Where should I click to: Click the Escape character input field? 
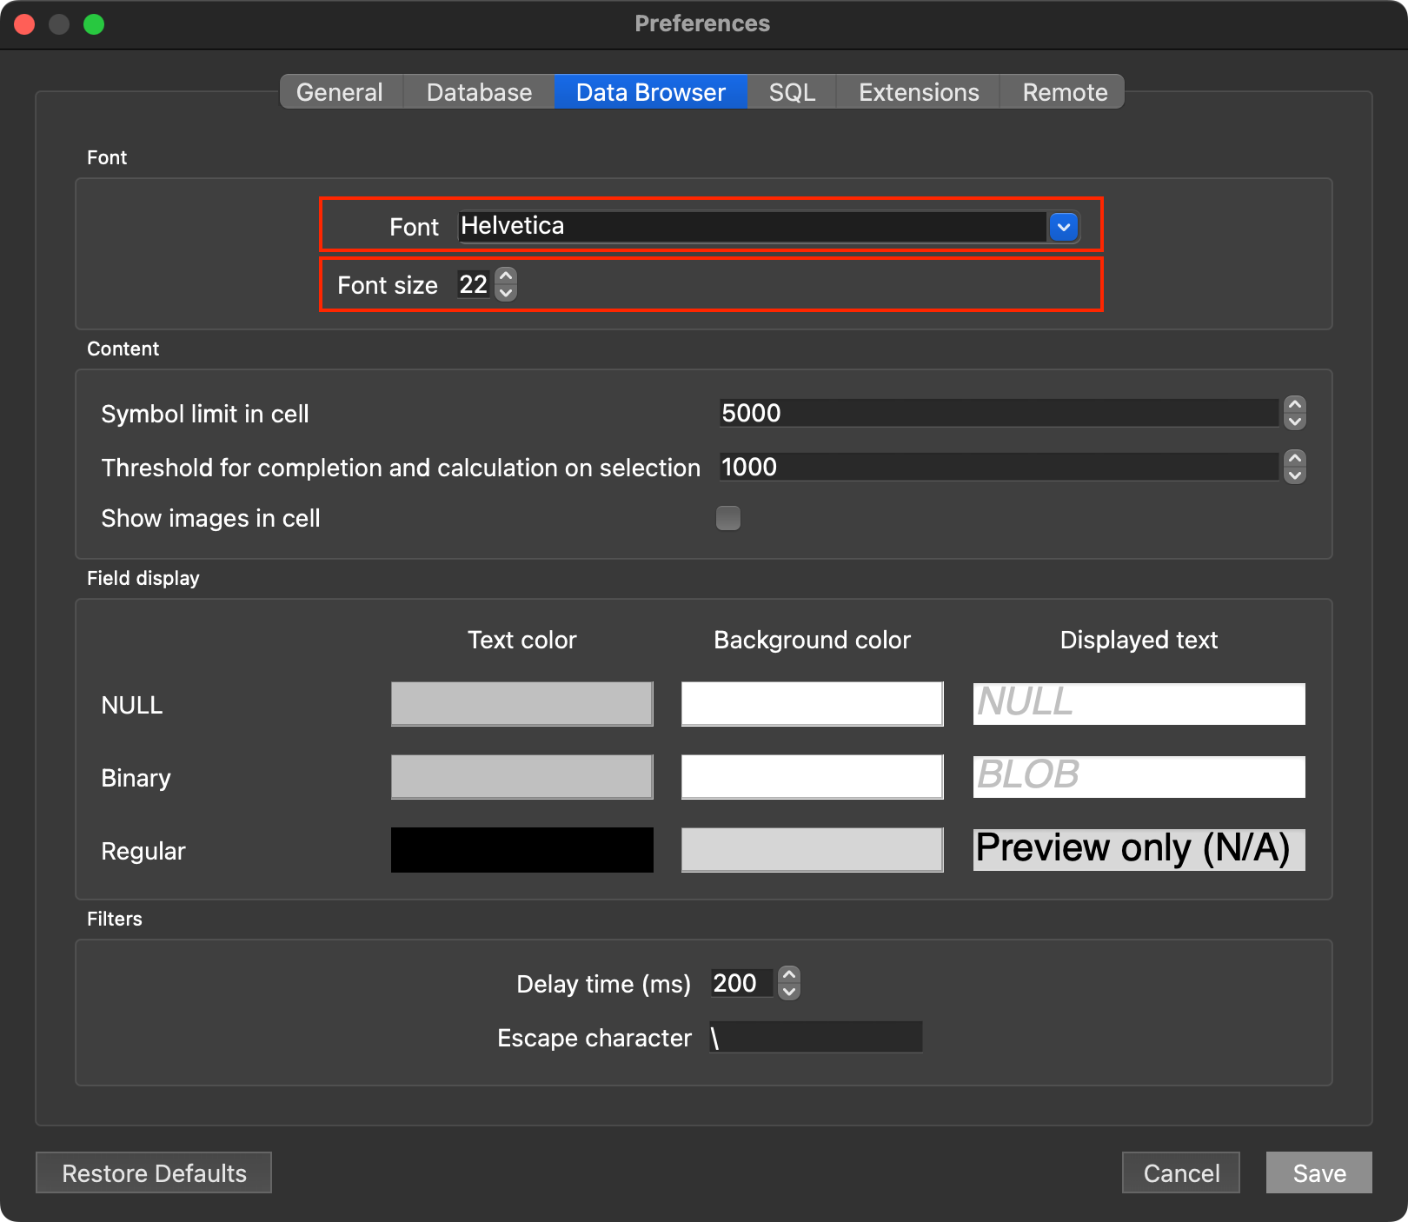tap(815, 1037)
